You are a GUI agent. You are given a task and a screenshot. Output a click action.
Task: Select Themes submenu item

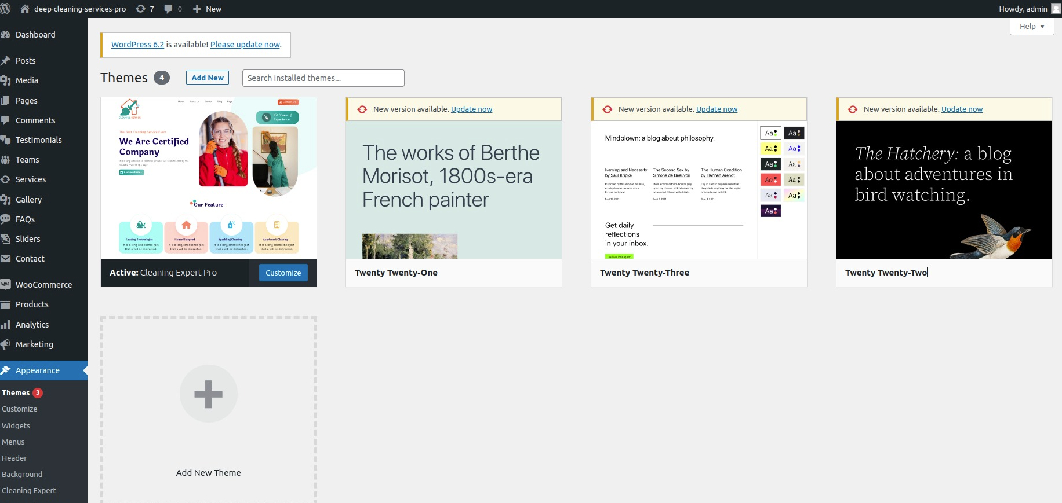pos(16,393)
